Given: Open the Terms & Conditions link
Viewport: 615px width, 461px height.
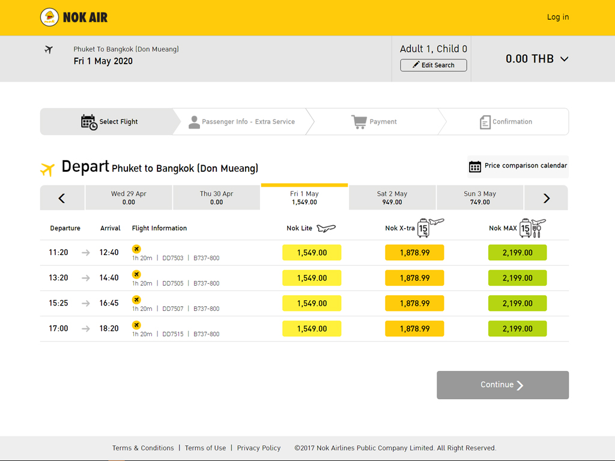Looking at the screenshot, I should point(143,448).
